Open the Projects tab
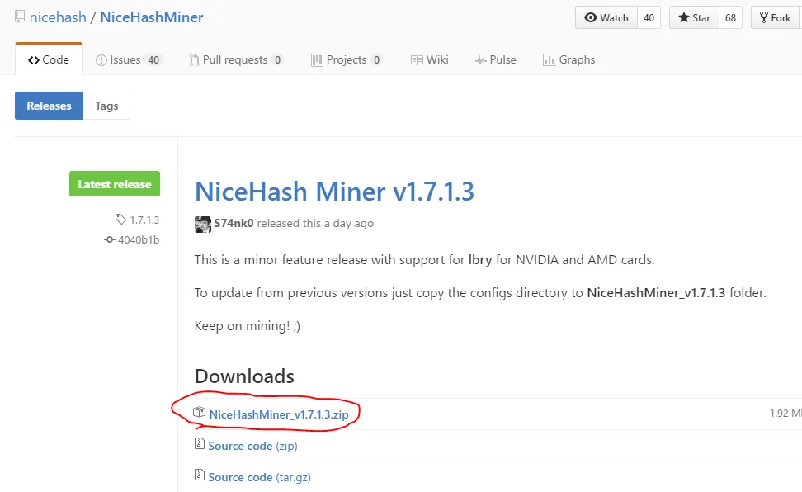The height and width of the screenshot is (492, 802). [347, 60]
